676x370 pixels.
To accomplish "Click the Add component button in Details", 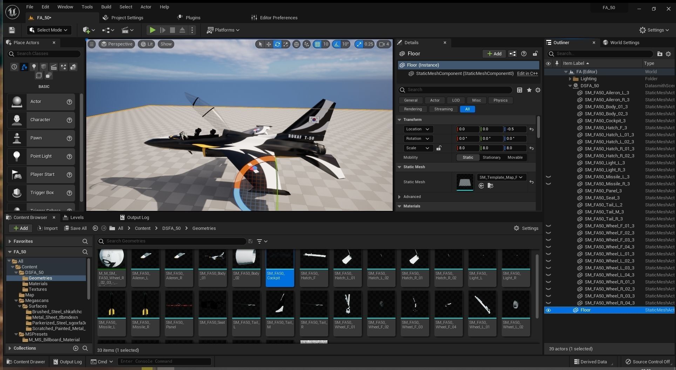I will click(x=494, y=54).
